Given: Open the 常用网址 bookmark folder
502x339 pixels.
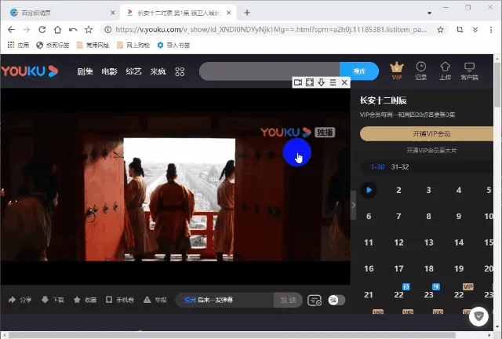Looking at the screenshot, I should pyautogui.click(x=93, y=46).
